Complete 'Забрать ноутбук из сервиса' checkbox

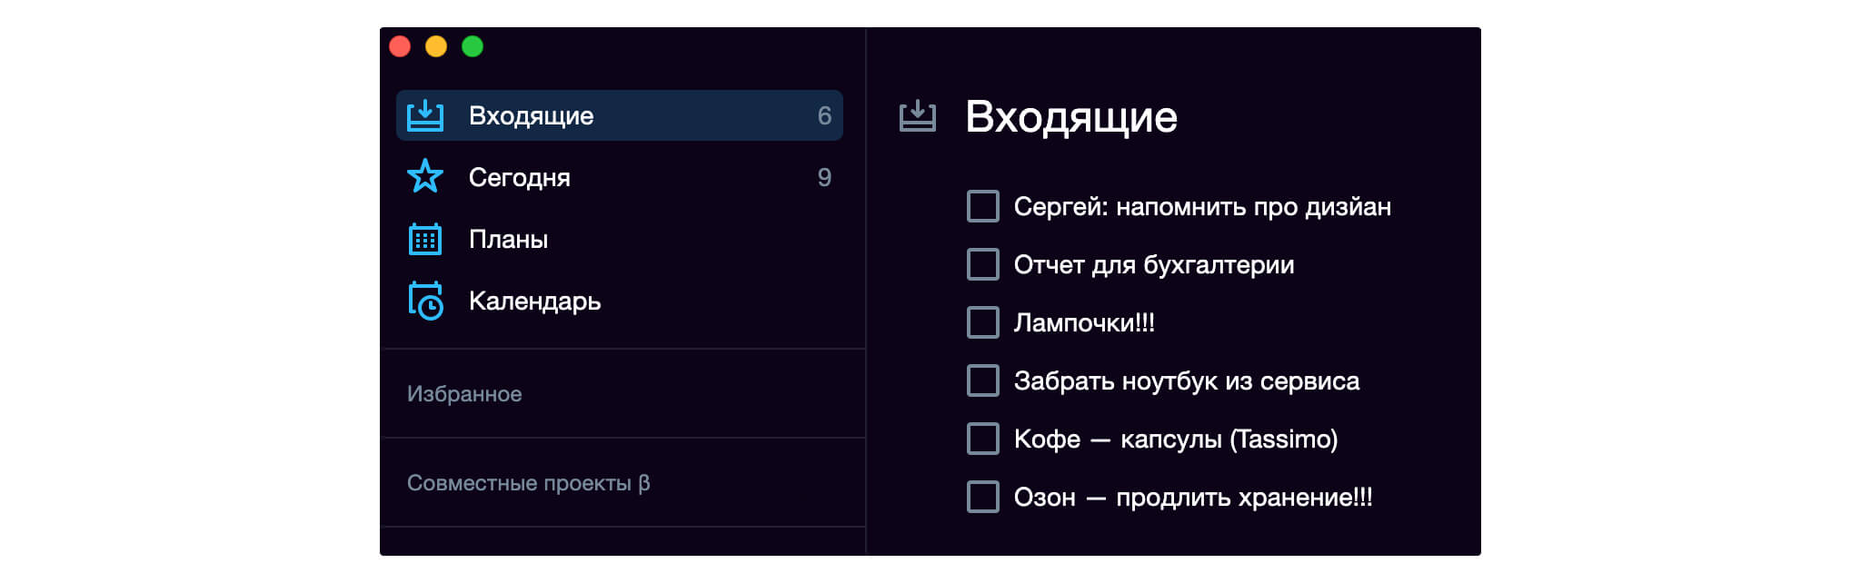(x=982, y=380)
